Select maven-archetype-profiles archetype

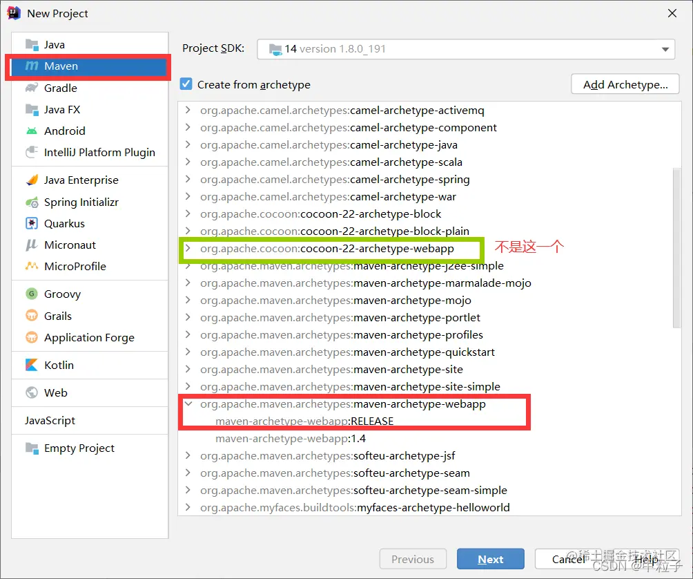coord(342,335)
